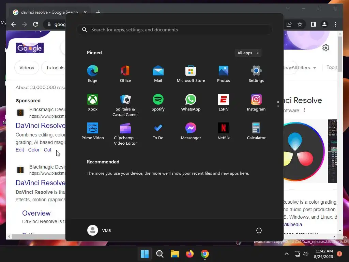349x262 pixels.
Task: Open Chrome three-dot menu
Action: click(335, 24)
